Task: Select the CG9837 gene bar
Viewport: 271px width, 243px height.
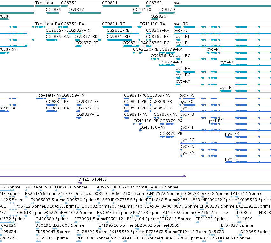Action: tap(84, 13)
